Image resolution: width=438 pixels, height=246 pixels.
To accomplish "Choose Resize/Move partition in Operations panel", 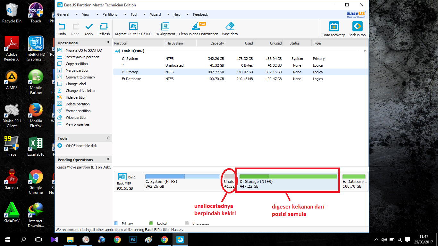I will (x=82, y=57).
